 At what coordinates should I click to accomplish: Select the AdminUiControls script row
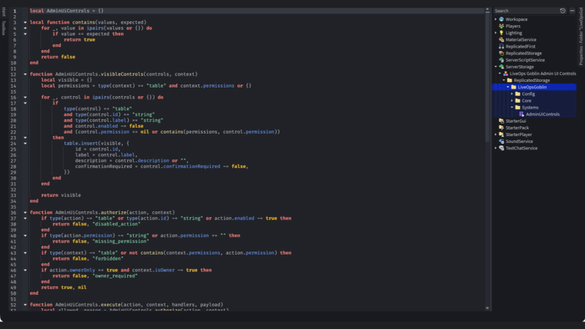pos(534,114)
